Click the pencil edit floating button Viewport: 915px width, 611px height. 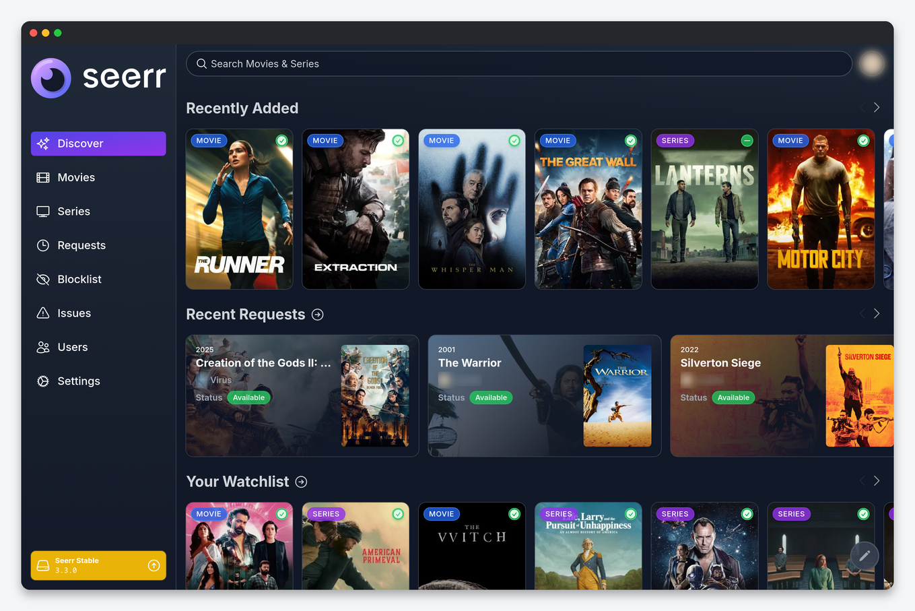tap(865, 556)
